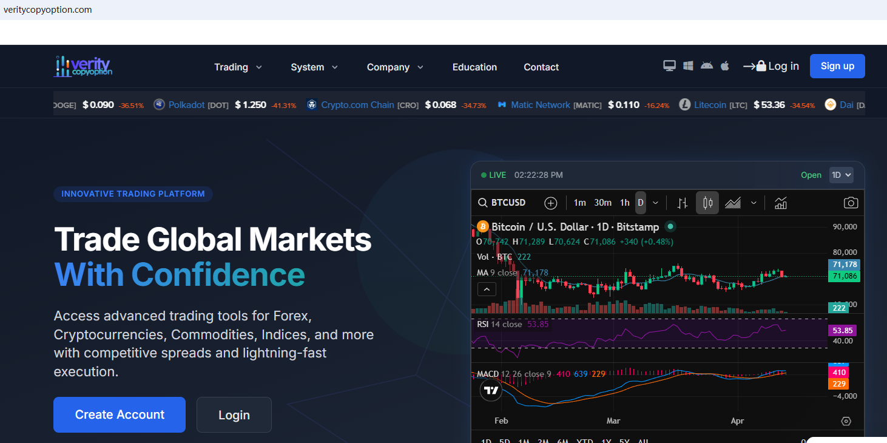Image resolution: width=887 pixels, height=443 pixels.
Task: Click the 71,086 current price tag
Action: point(844,276)
